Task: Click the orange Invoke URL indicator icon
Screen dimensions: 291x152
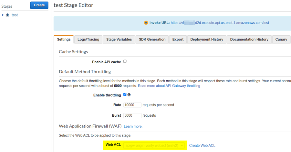Action: point(146,23)
